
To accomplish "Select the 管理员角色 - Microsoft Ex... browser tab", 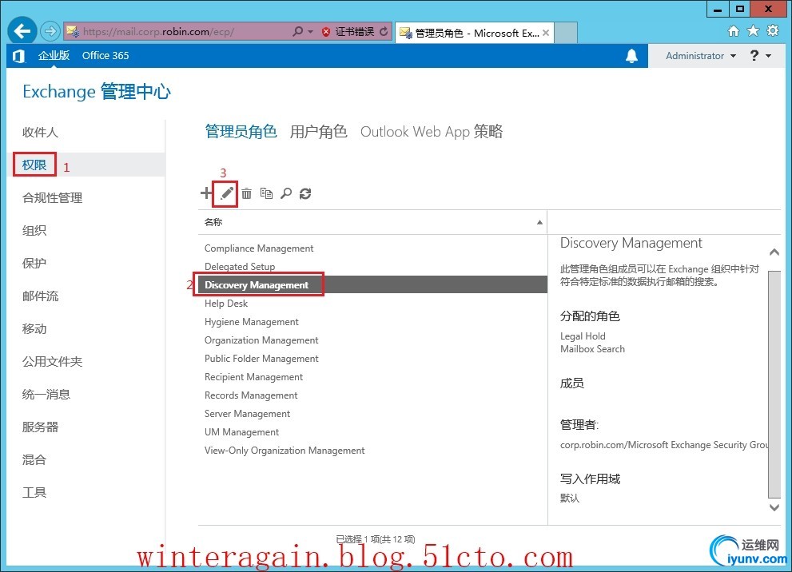I will pos(474,33).
